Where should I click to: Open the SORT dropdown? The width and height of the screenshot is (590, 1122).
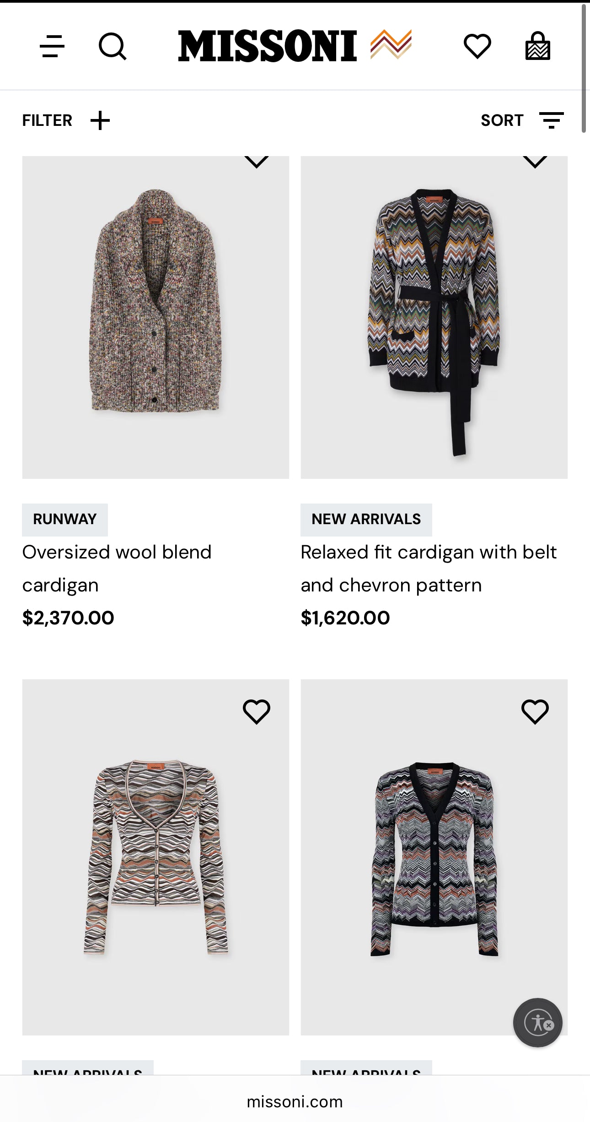click(x=502, y=120)
